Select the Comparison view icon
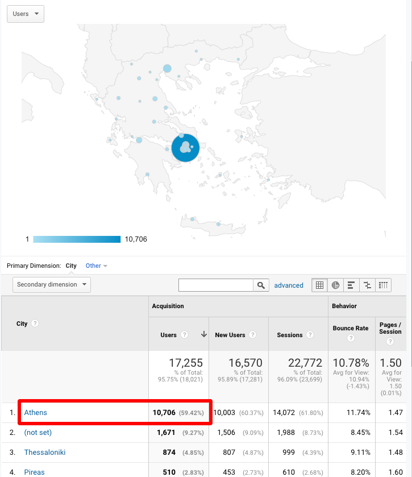The image size is (412, 477). click(367, 285)
